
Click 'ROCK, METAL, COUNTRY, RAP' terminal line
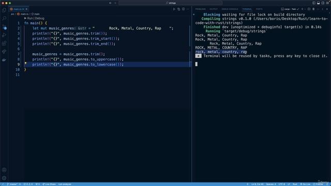[221, 48]
